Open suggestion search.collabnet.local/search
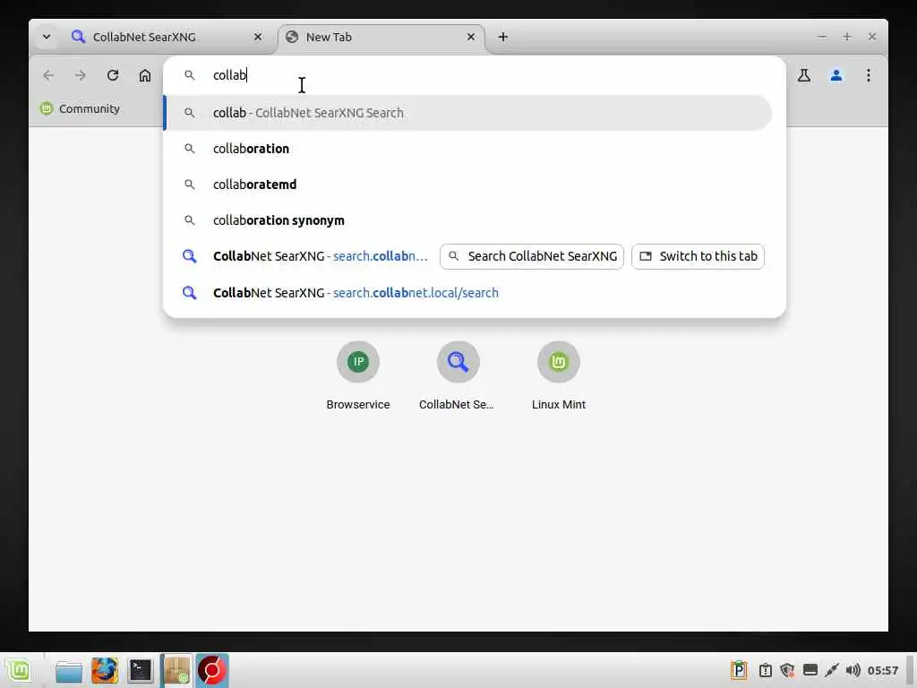Screen dimensions: 917x688 pos(467,293)
